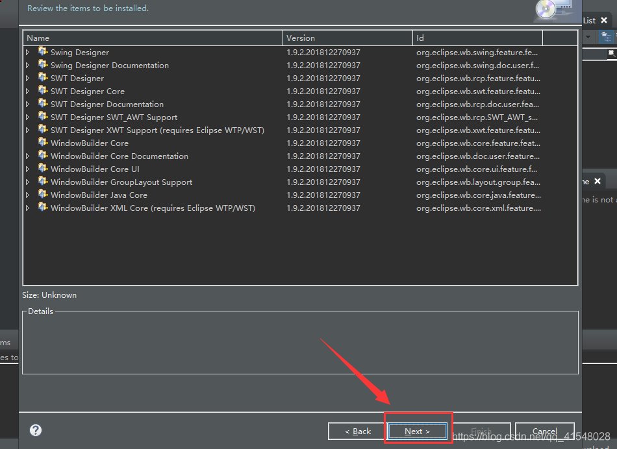Close the List view tab in background
The width and height of the screenshot is (617, 449).
[x=604, y=20]
